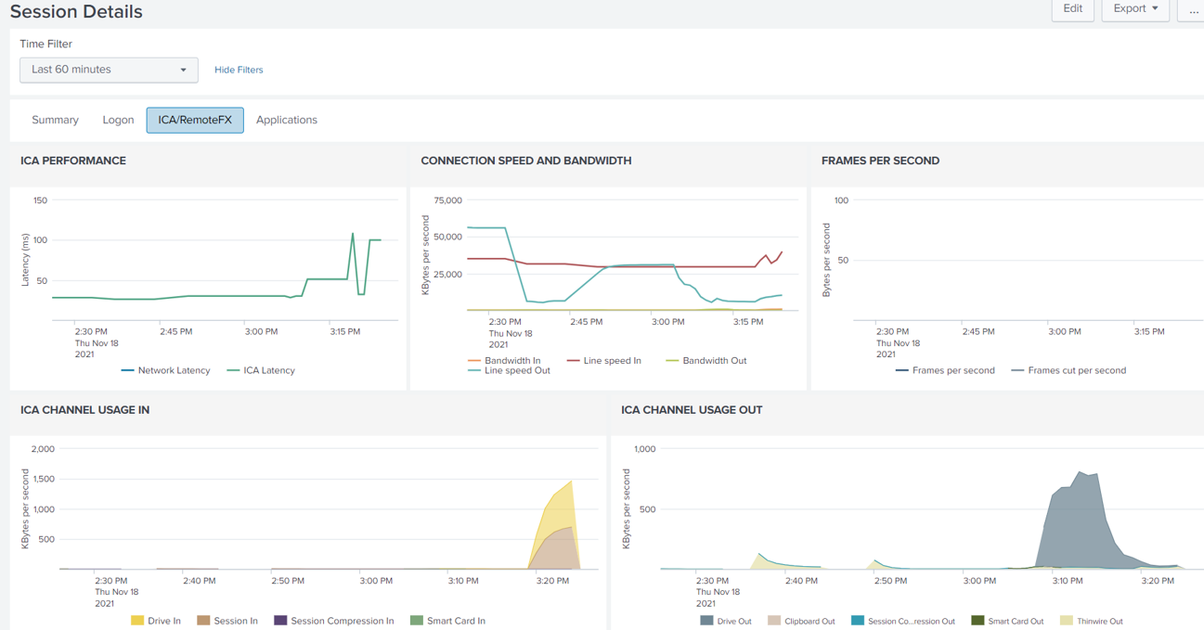Screen dimensions: 1204x630
Task: Go to the Applications tab
Action: (x=286, y=120)
